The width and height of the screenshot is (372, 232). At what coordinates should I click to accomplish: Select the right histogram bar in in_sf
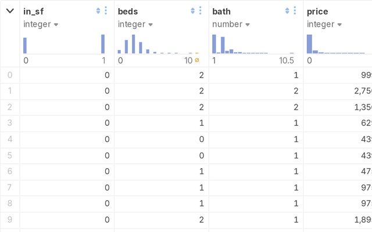[x=103, y=44]
